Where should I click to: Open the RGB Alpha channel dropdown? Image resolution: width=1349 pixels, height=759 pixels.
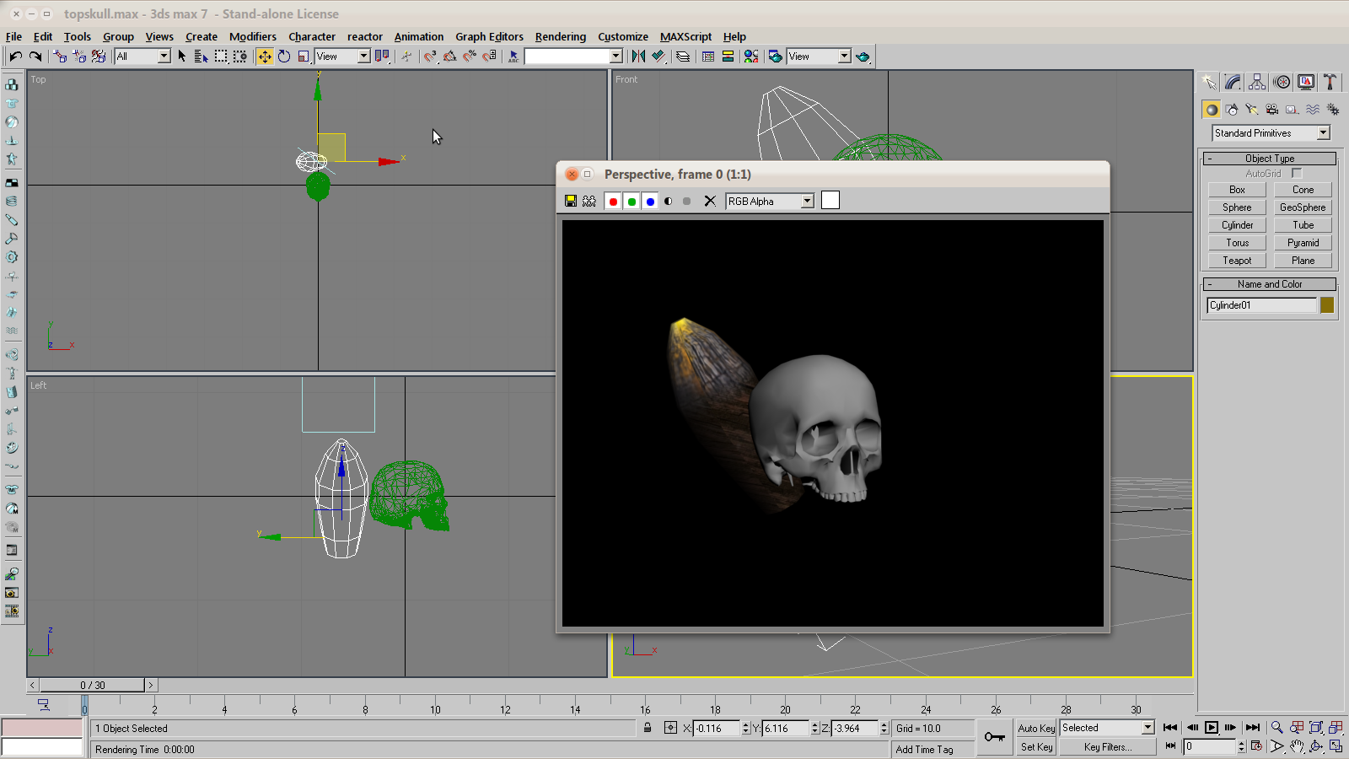click(770, 201)
